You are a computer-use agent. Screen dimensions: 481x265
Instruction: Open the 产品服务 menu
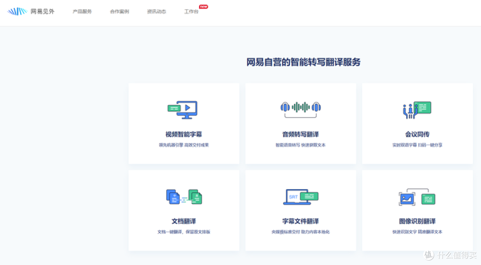[x=82, y=12]
